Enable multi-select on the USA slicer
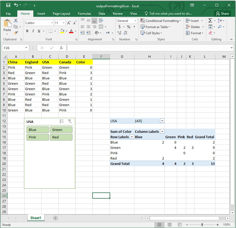Screen dimensions: 236x228 pos(62,121)
